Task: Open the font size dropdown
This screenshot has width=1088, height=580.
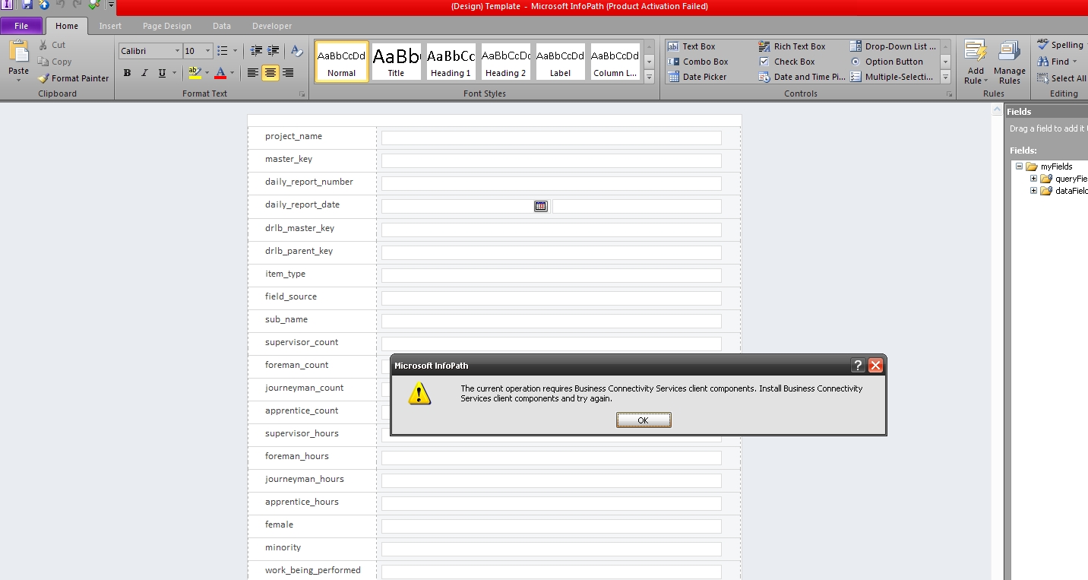Action: coord(207,51)
